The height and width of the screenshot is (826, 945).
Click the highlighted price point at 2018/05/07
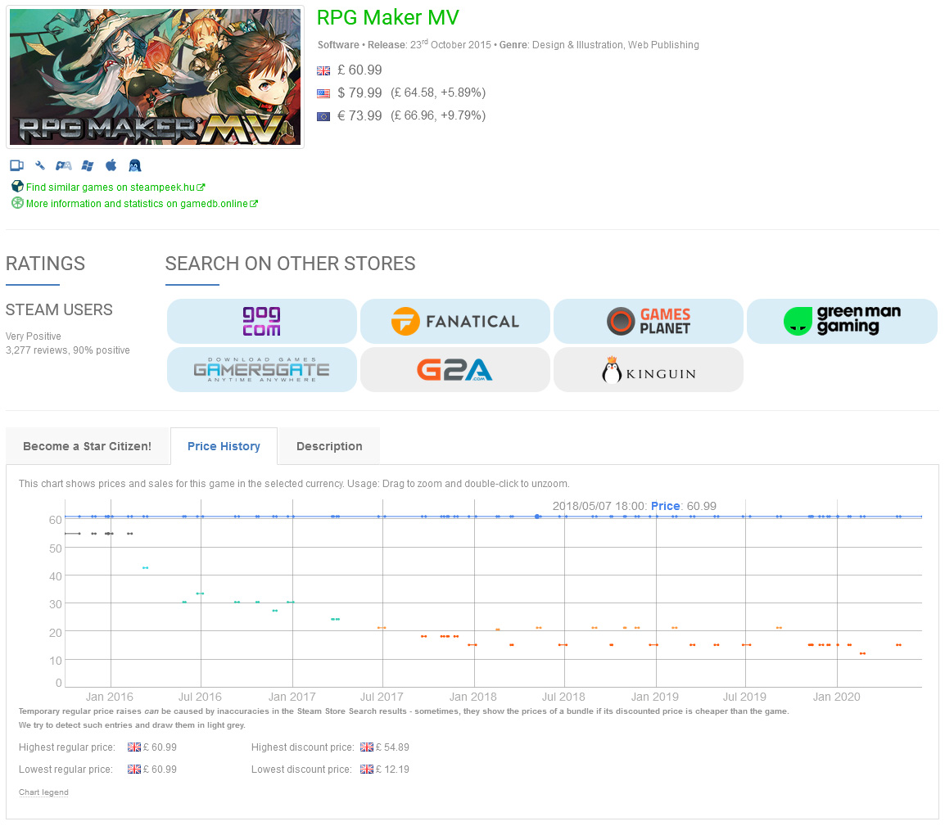pyautogui.click(x=537, y=517)
